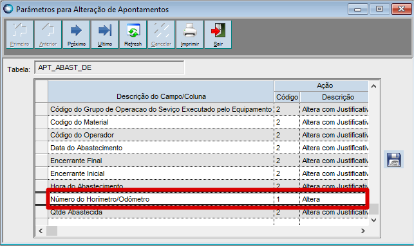
Task: Click row selector of 'Encerrante Inicial' row
Action: point(42,174)
